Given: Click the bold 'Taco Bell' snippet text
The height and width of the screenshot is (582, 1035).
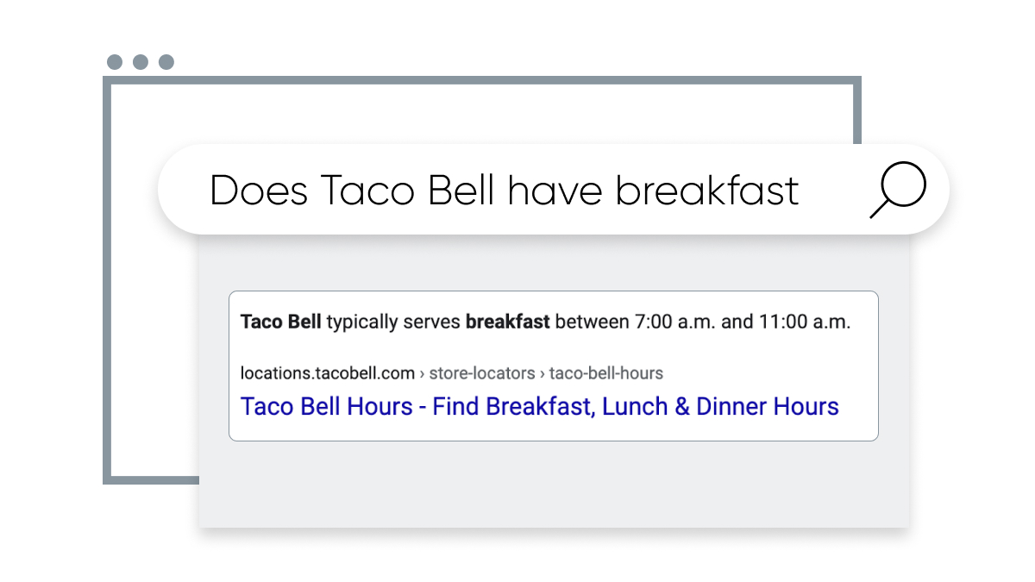Looking at the screenshot, I should pos(281,322).
